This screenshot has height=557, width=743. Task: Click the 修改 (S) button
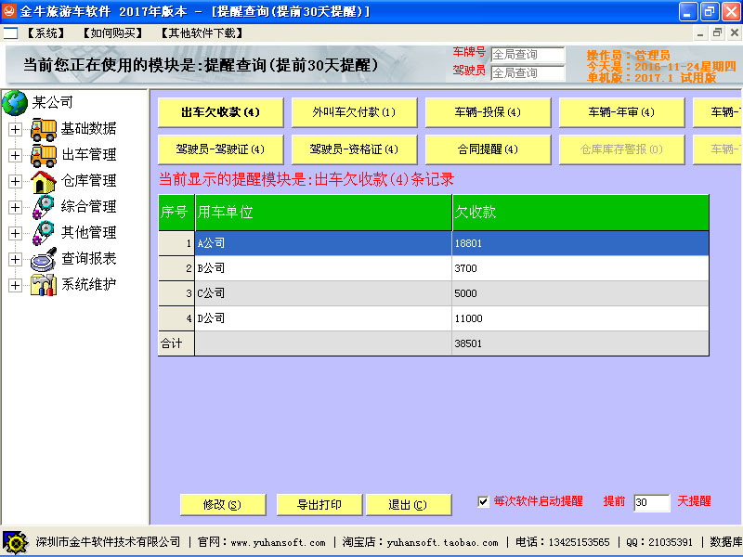tap(222, 505)
